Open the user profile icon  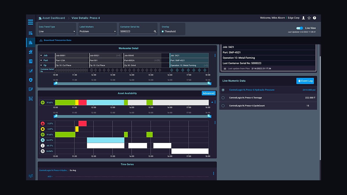point(303,18)
